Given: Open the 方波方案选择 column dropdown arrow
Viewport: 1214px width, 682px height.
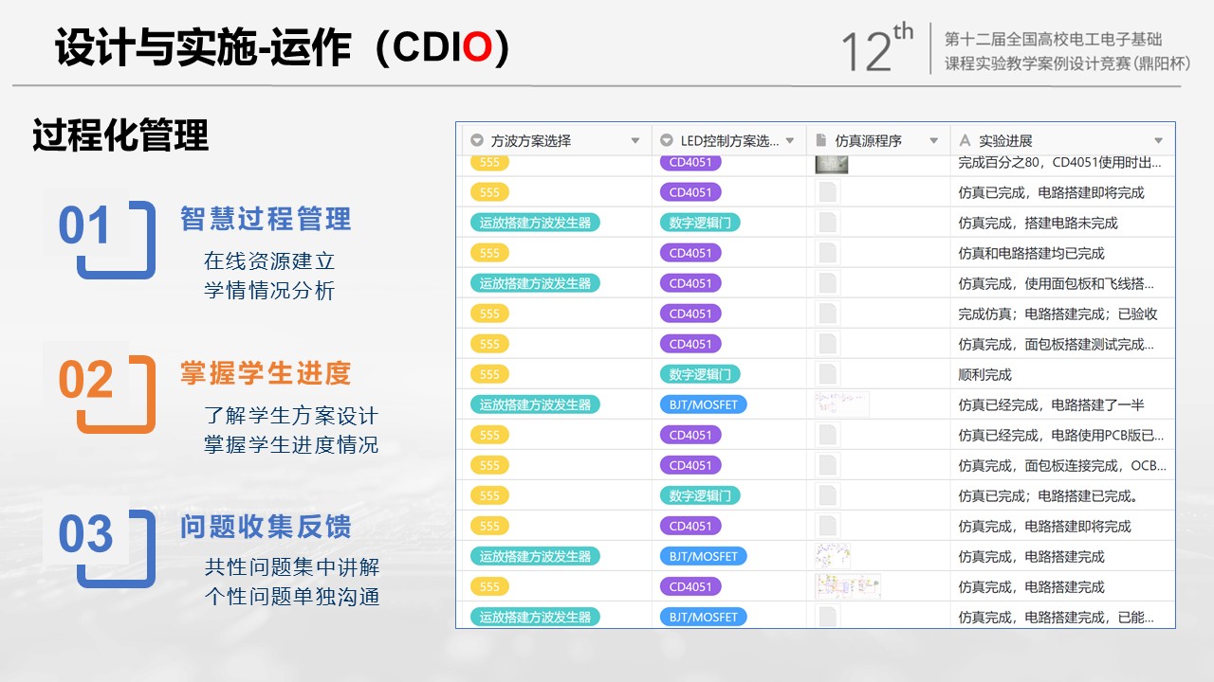Looking at the screenshot, I should (x=635, y=141).
